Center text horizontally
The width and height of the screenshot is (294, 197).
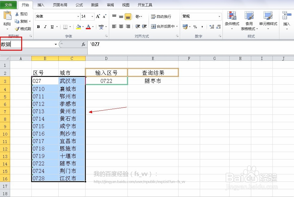click(x=121, y=26)
